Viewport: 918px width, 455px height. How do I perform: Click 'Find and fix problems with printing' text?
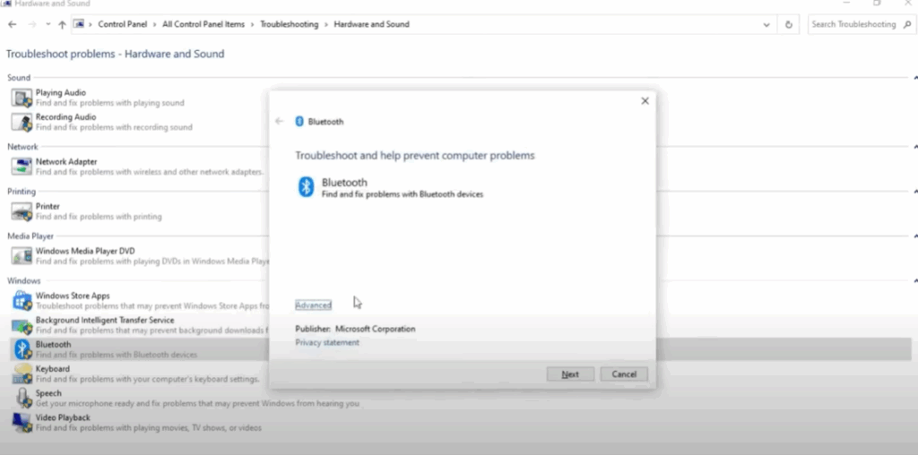tap(99, 217)
